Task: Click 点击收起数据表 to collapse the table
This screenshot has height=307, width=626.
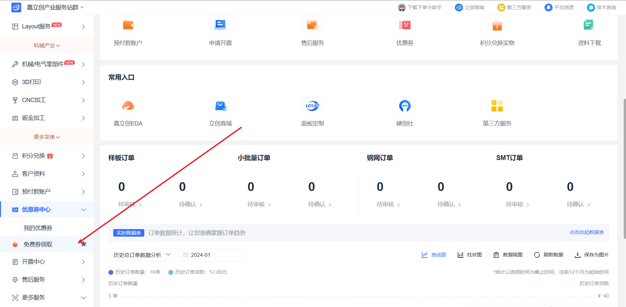Action: pos(587,232)
